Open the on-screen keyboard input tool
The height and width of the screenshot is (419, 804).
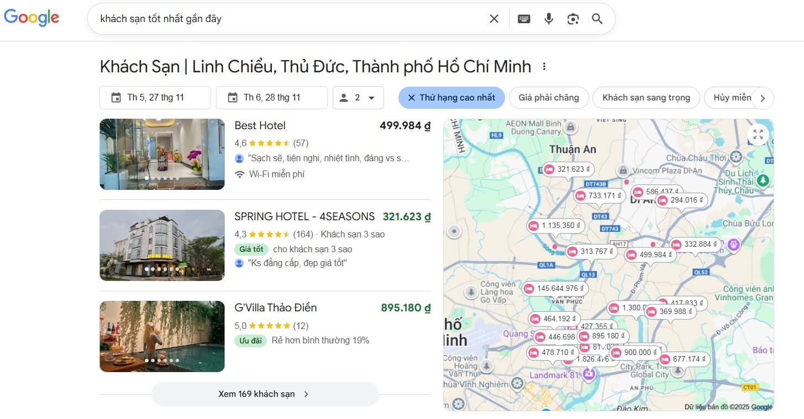click(524, 19)
